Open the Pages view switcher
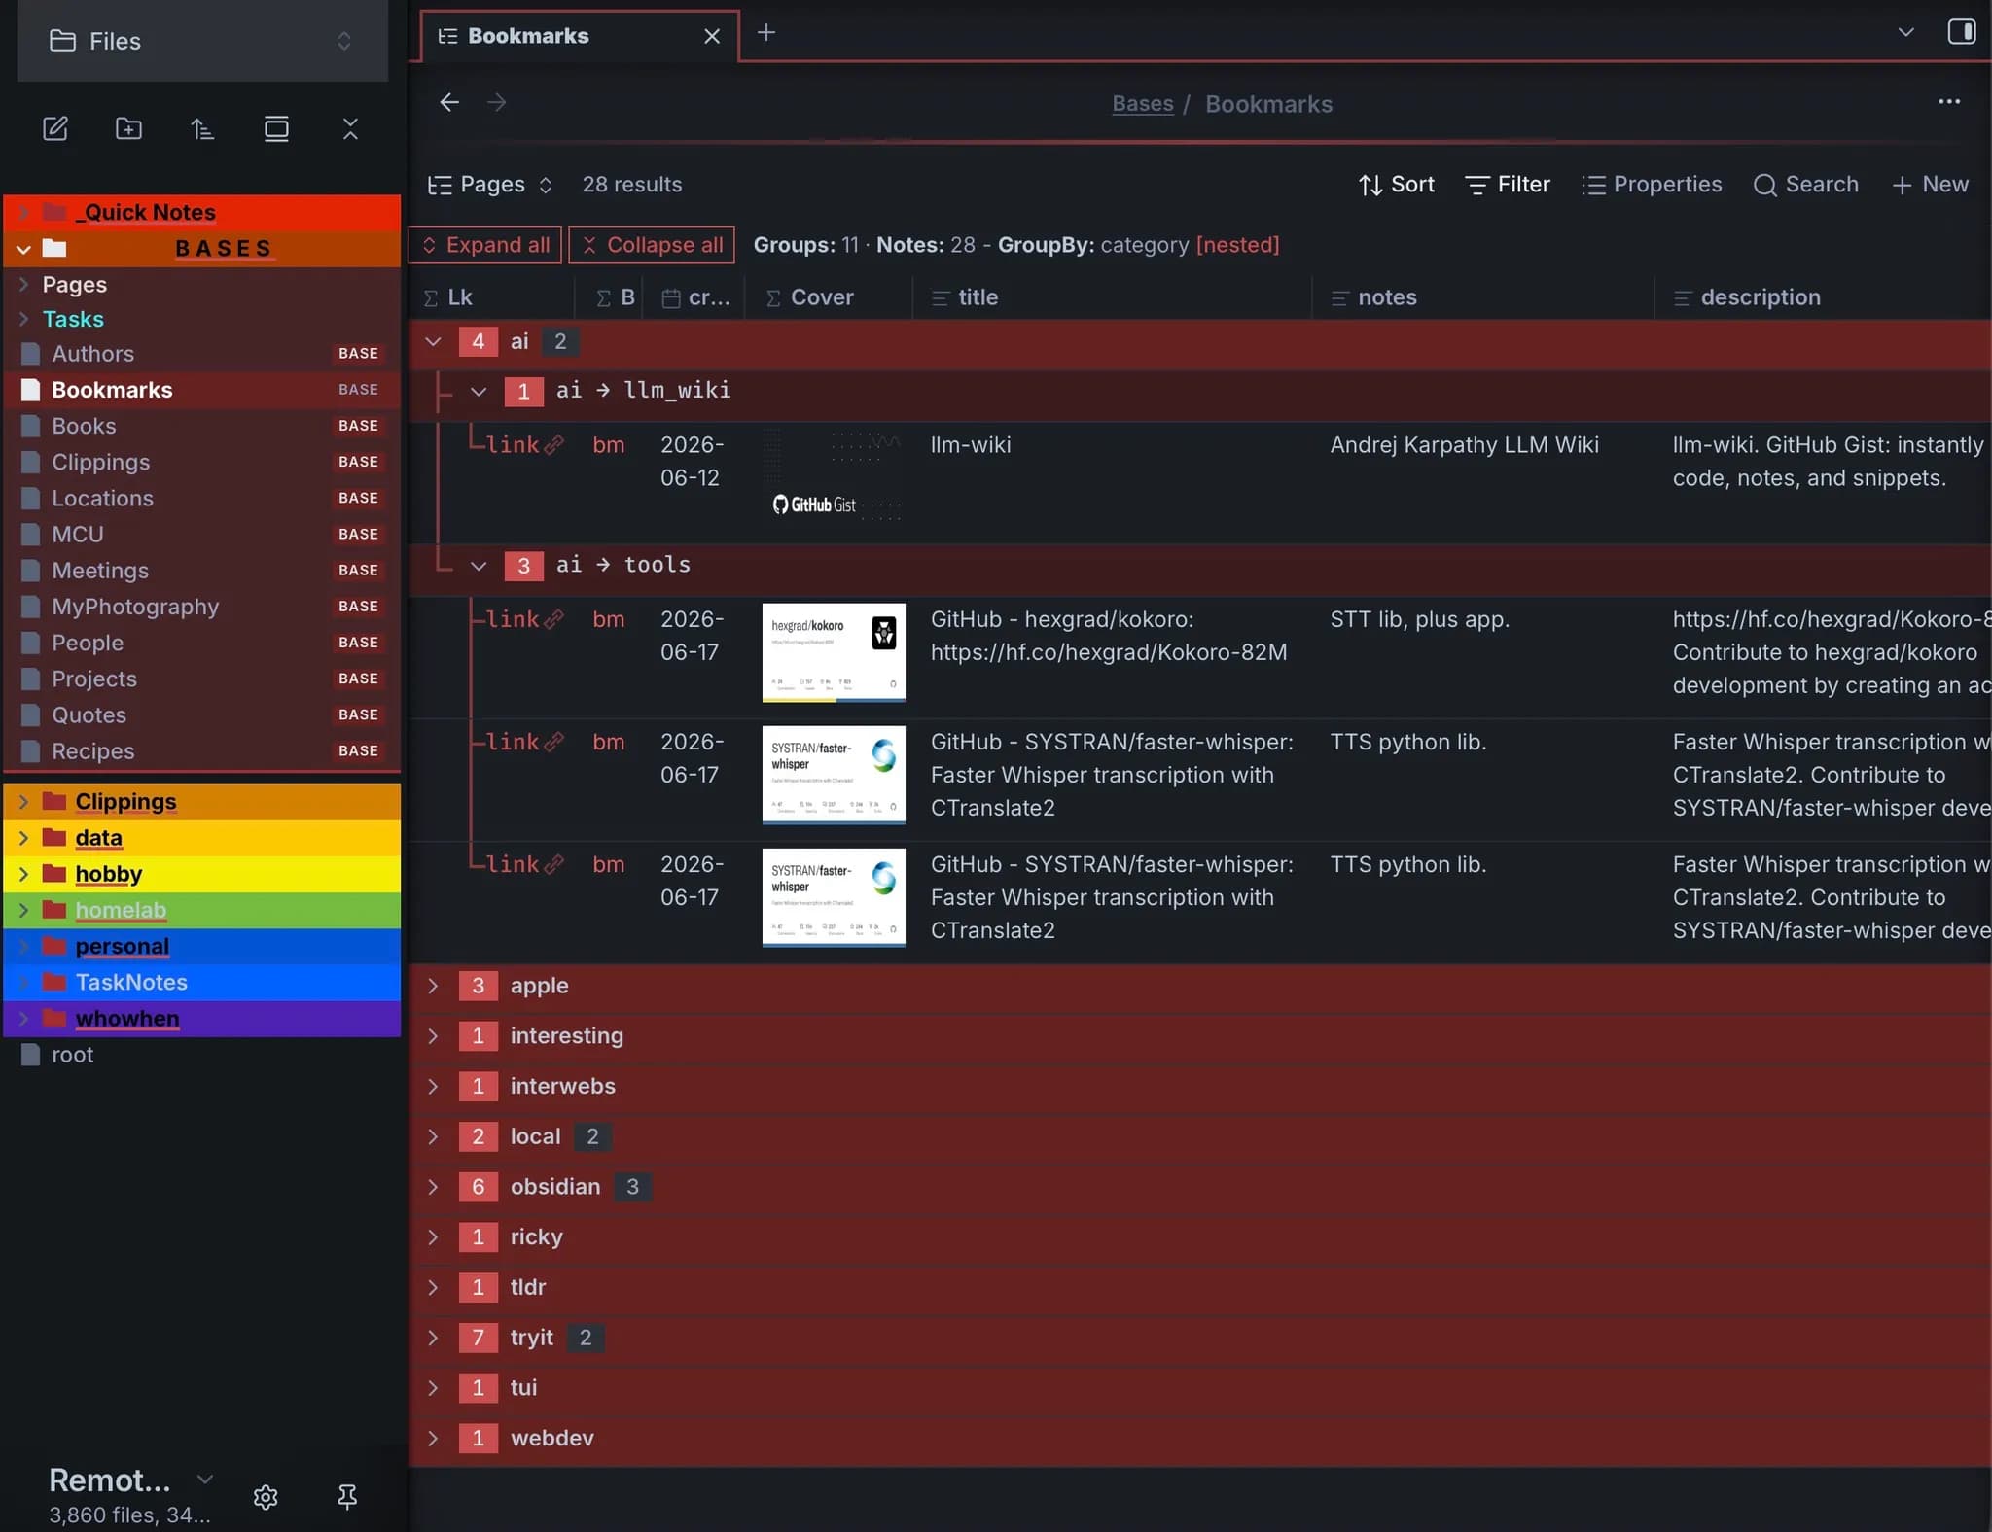This screenshot has height=1532, width=1992. click(490, 185)
